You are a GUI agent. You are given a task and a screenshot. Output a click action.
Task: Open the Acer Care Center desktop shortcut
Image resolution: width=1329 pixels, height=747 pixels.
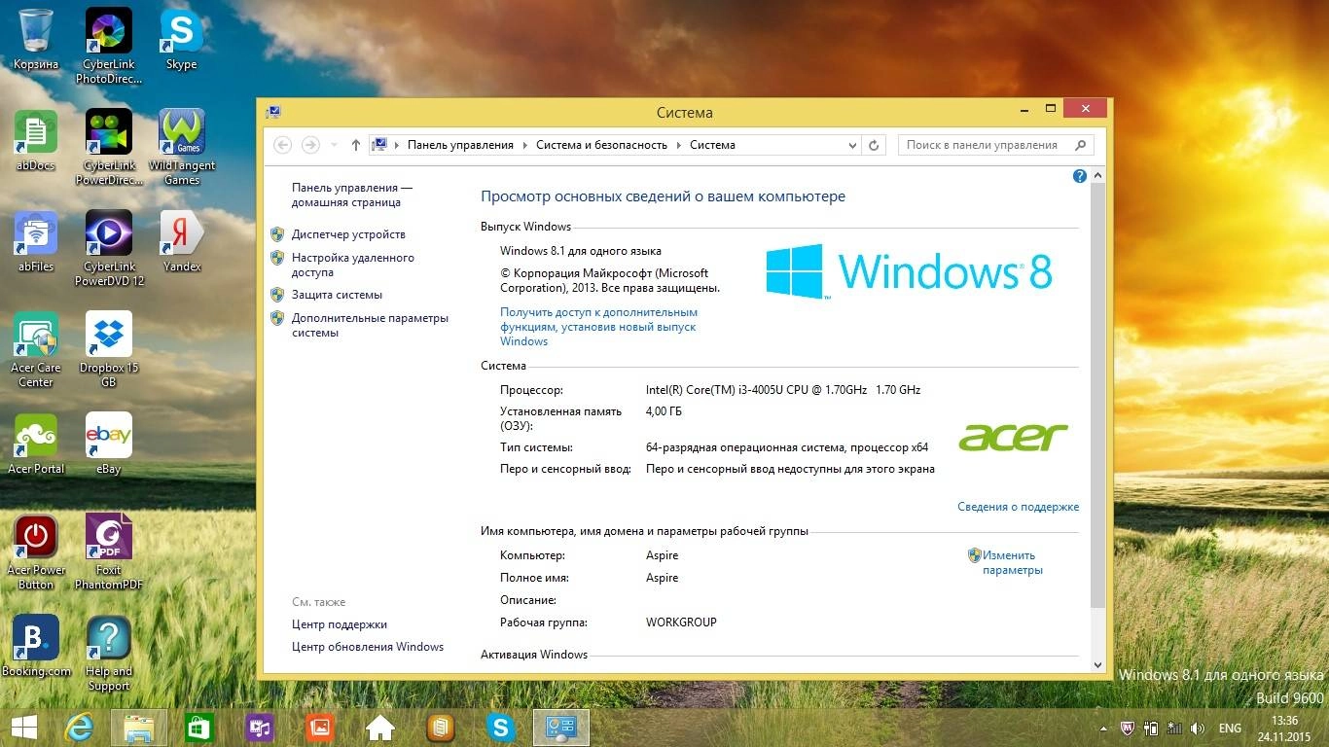(36, 349)
